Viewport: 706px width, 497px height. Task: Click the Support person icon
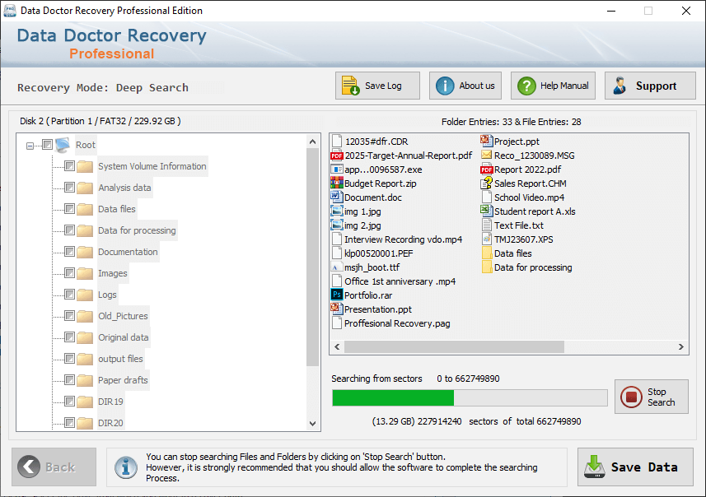click(620, 86)
